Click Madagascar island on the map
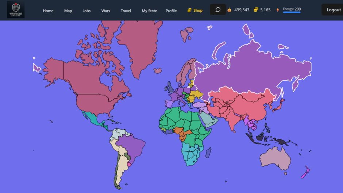Screen dimensions: 343x193 tap(208, 152)
